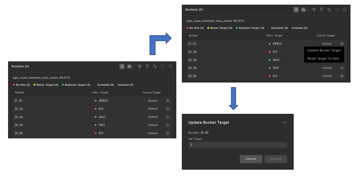Open target menu for [3..4) bucket row
Image resolution: width=356 pixels, height=179 pixels.
coord(168,117)
